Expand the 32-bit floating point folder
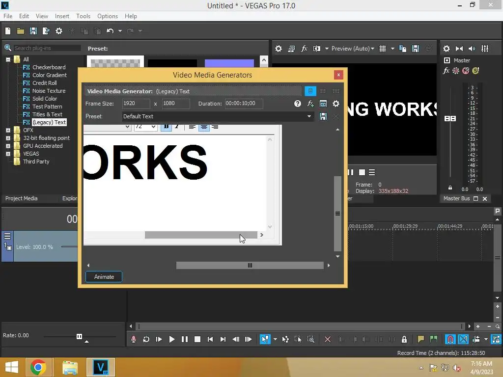 [8, 138]
